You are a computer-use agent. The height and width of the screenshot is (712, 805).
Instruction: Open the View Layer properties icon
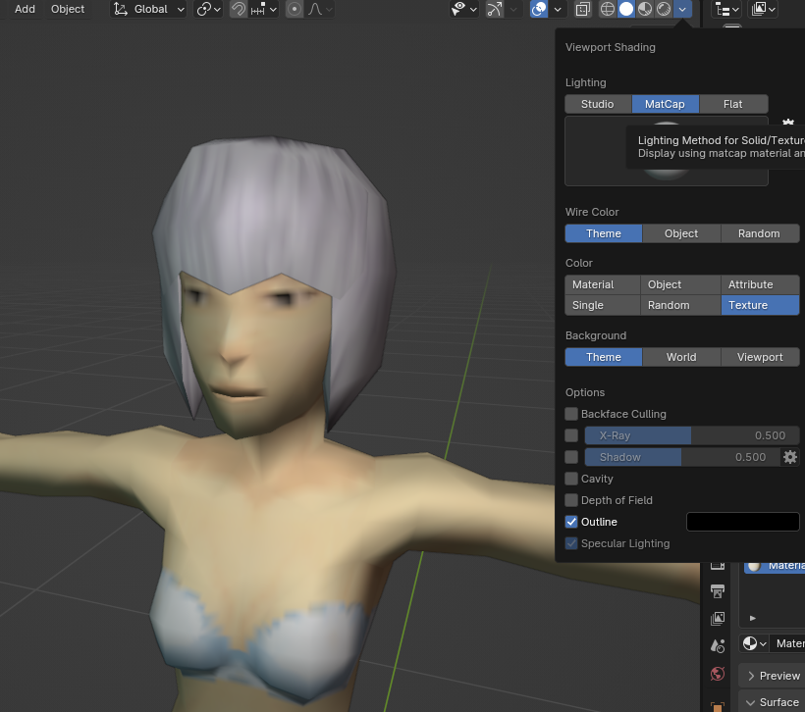pos(718,619)
